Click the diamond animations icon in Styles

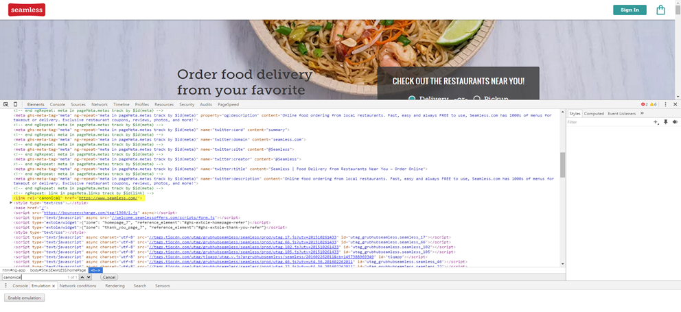675,122
